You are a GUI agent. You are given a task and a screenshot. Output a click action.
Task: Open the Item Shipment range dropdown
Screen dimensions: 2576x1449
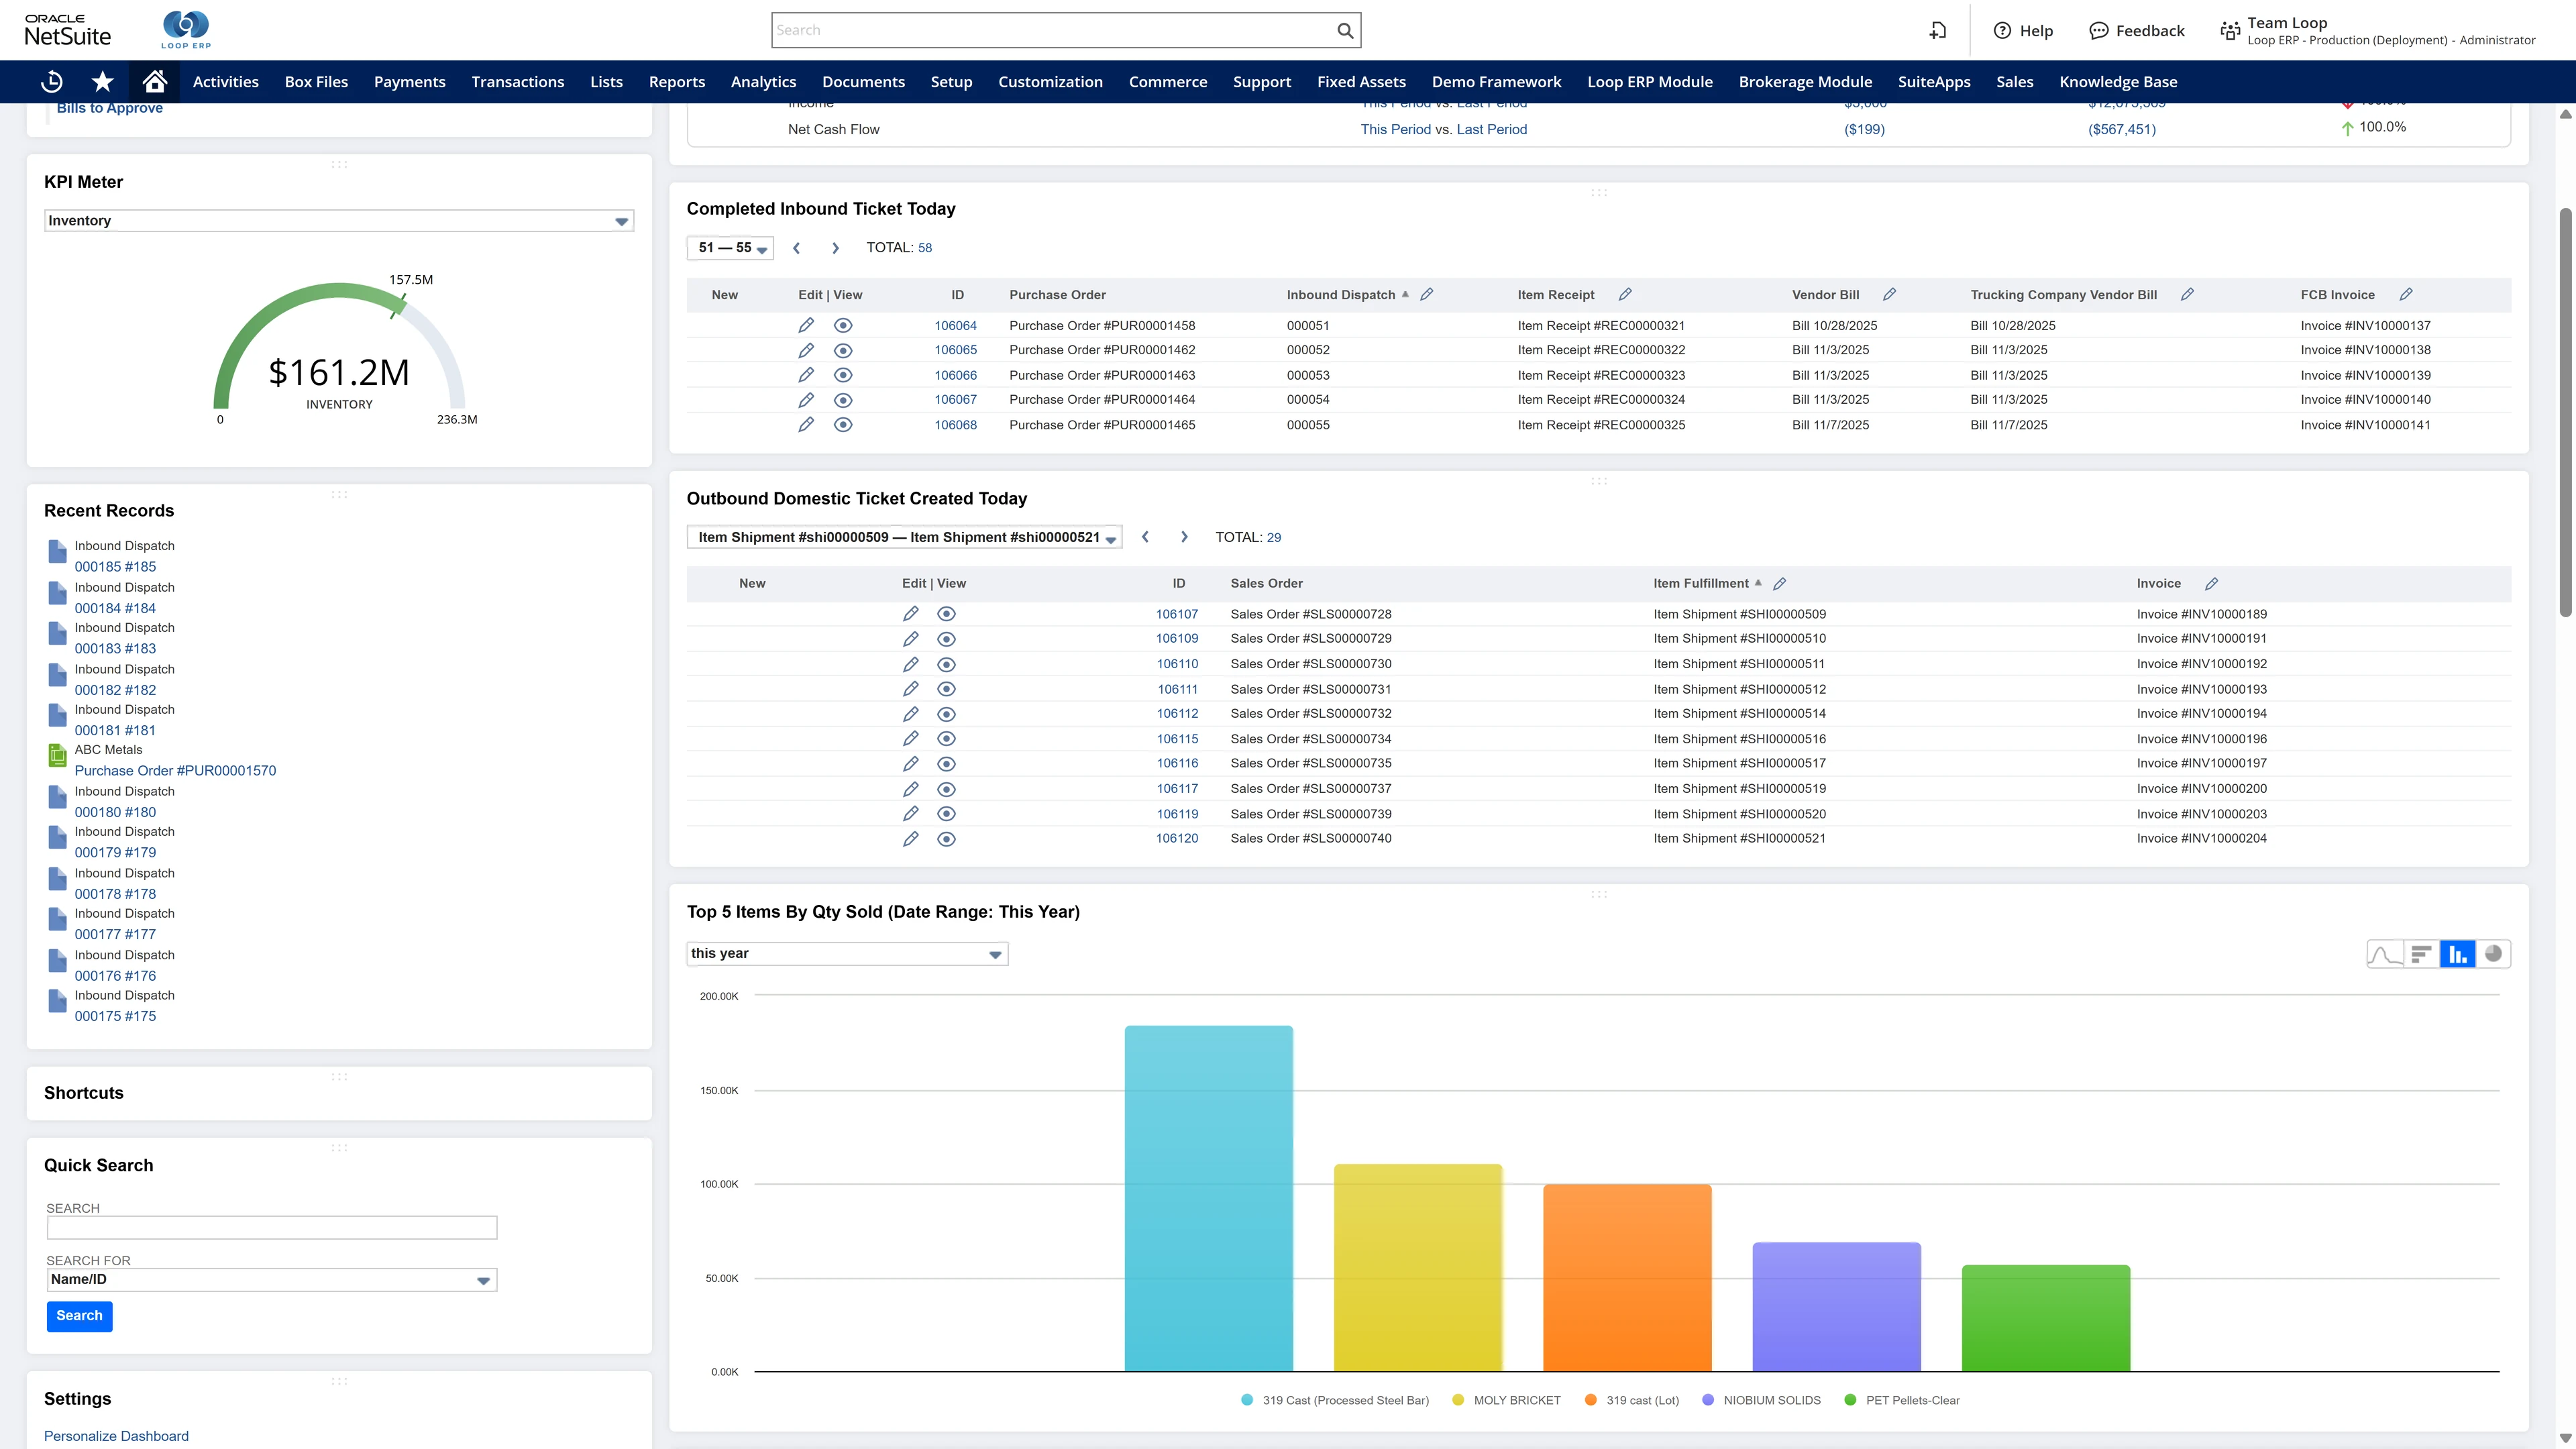pos(904,537)
